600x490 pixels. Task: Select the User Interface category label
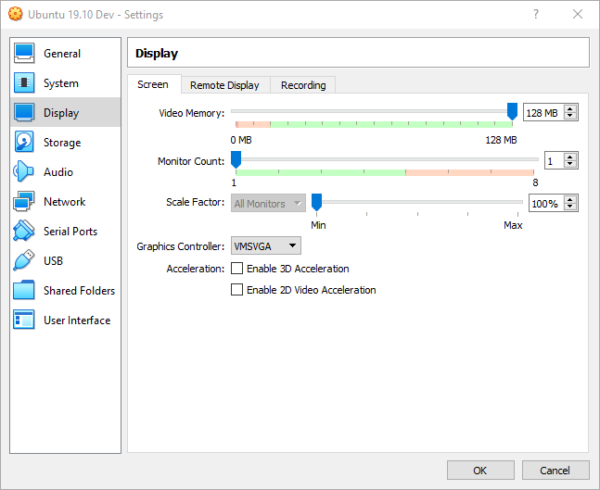click(x=77, y=320)
